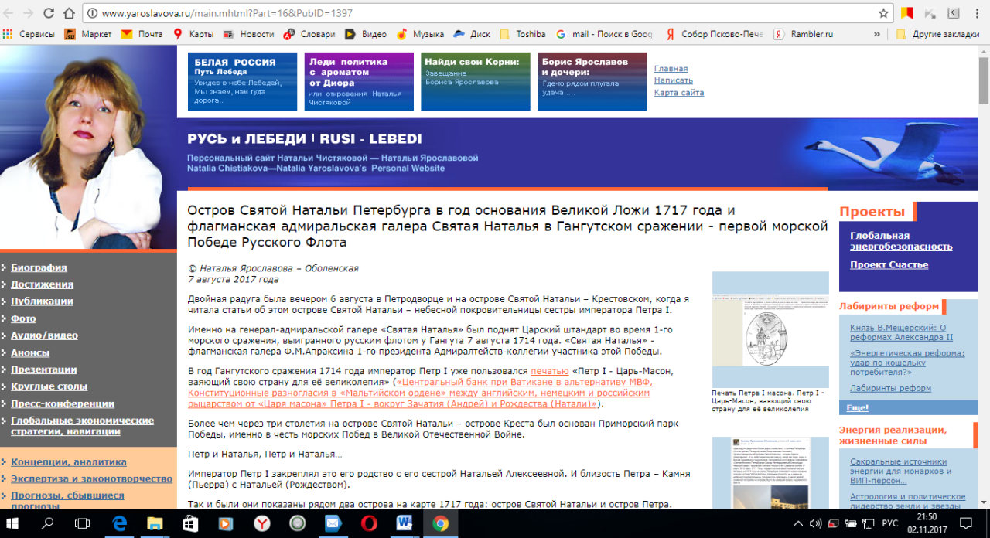
Task: Follow the печатью link in the article
Action: coord(550,371)
